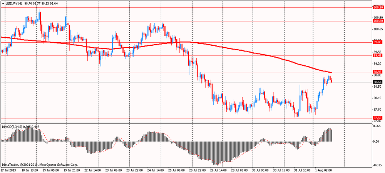Select the red 98.95 price level label

(377, 72)
